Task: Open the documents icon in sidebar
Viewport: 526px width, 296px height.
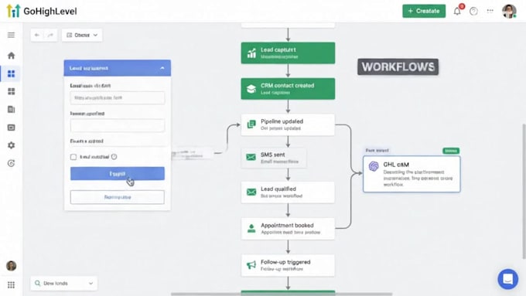Action: pos(11,109)
